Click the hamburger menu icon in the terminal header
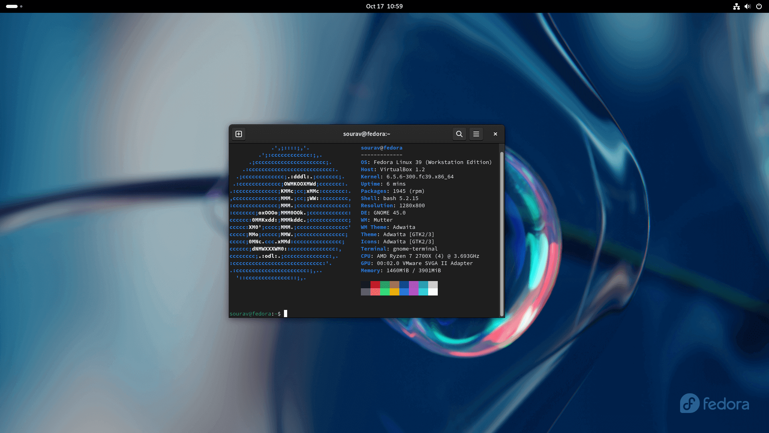The image size is (769, 433). 476,134
